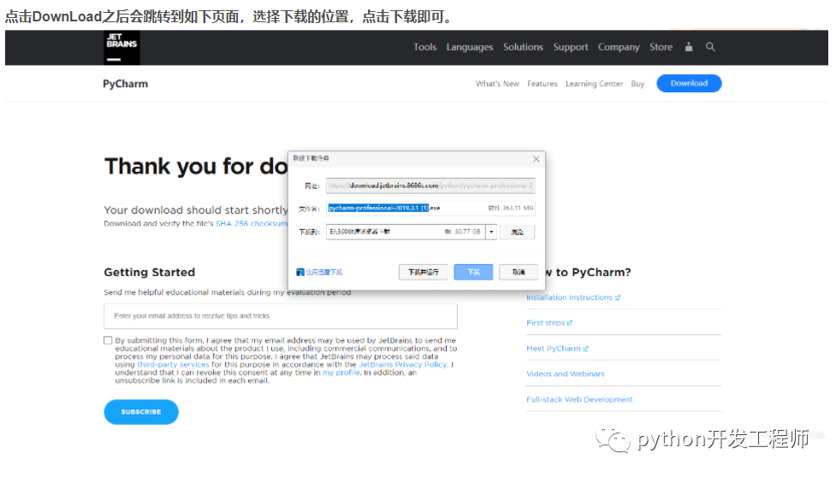Open the search magnifier icon
836x477 pixels.
[x=710, y=47]
